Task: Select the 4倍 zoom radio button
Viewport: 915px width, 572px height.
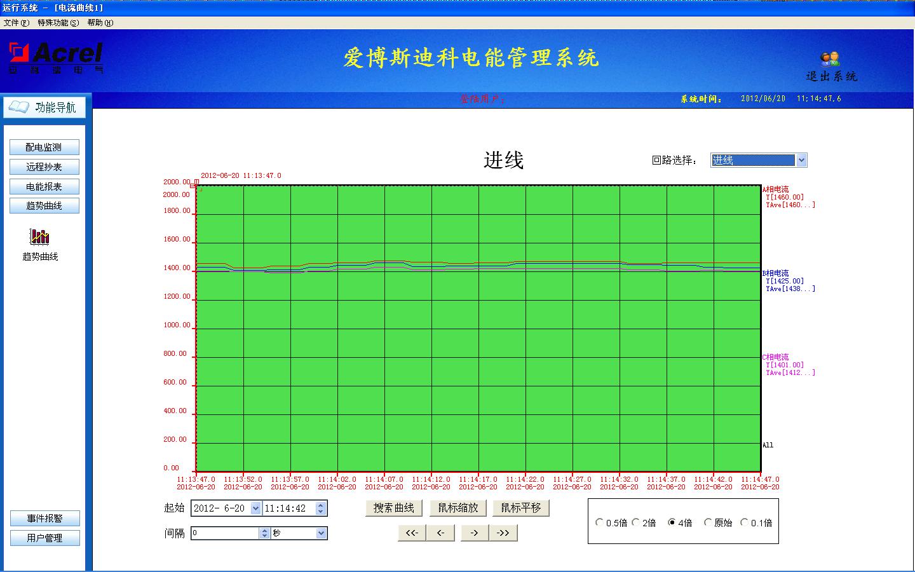Action: (672, 522)
